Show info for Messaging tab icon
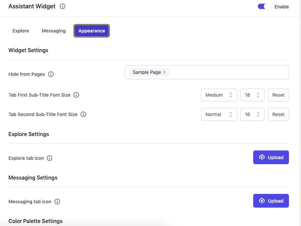This screenshot has width=301, height=226. pos(57,202)
